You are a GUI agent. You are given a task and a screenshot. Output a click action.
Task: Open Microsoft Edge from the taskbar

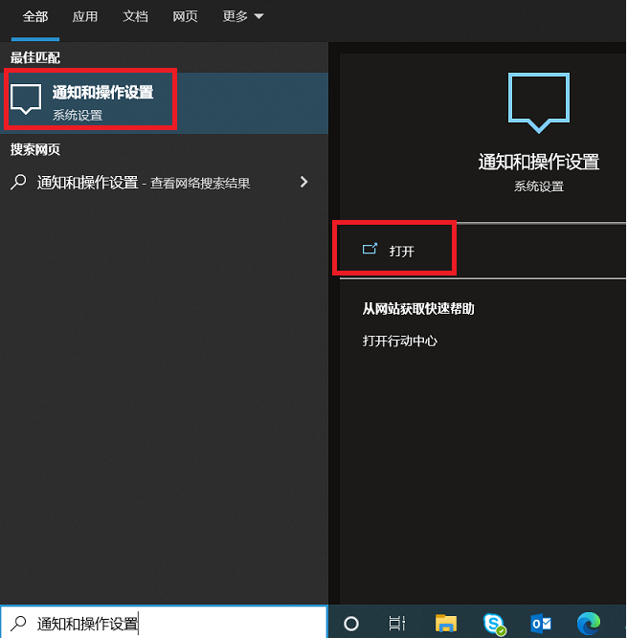point(589,624)
